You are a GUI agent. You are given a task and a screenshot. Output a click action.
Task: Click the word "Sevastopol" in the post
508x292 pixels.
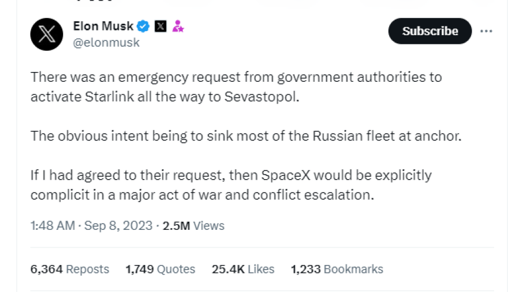pyautogui.click(x=268, y=96)
